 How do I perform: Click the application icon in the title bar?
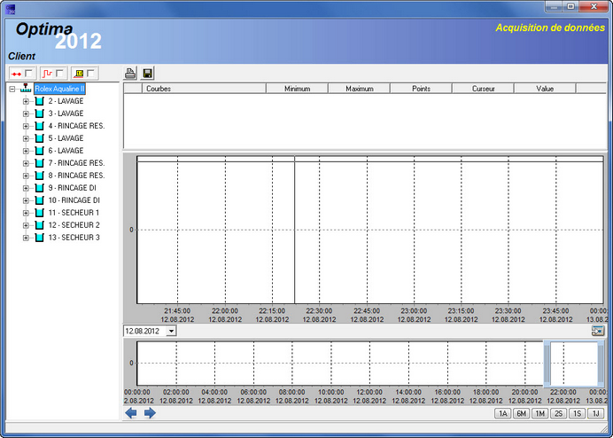click(11, 9)
